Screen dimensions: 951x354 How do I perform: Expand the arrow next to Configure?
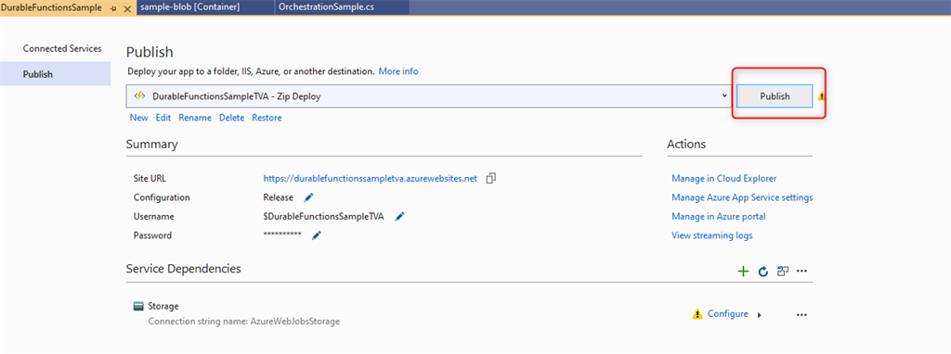760,315
